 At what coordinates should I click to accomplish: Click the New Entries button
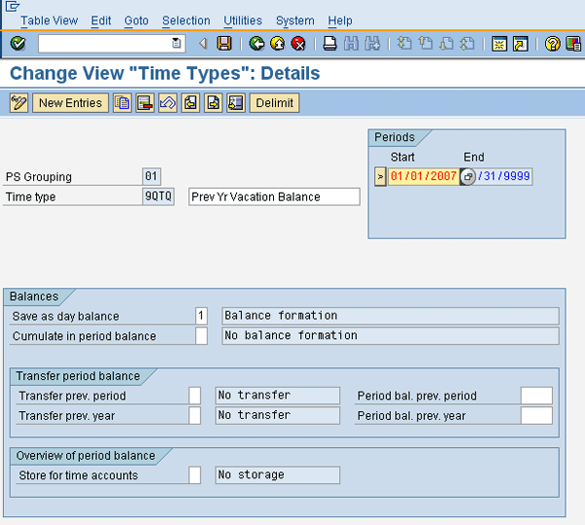click(x=70, y=103)
